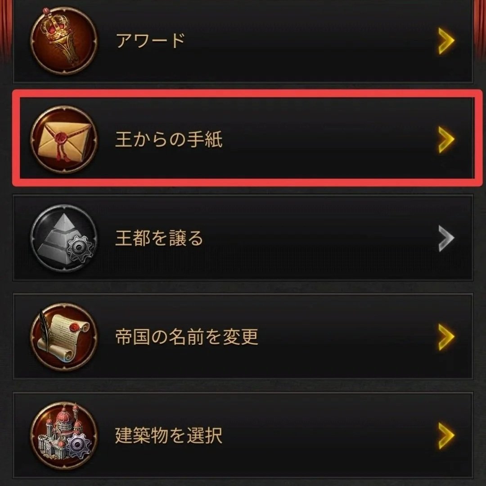The height and width of the screenshot is (486, 486).
Task: Click yellow chevron beside 帝国の名前を変更
Action: [446, 337]
